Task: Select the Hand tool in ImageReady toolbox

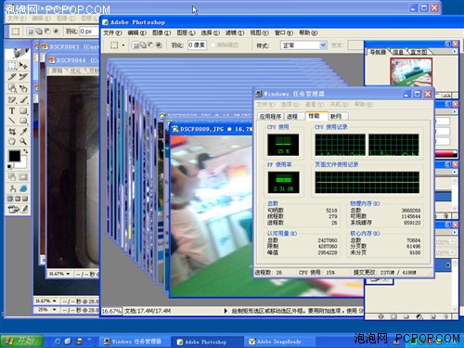Action: [x=12, y=141]
